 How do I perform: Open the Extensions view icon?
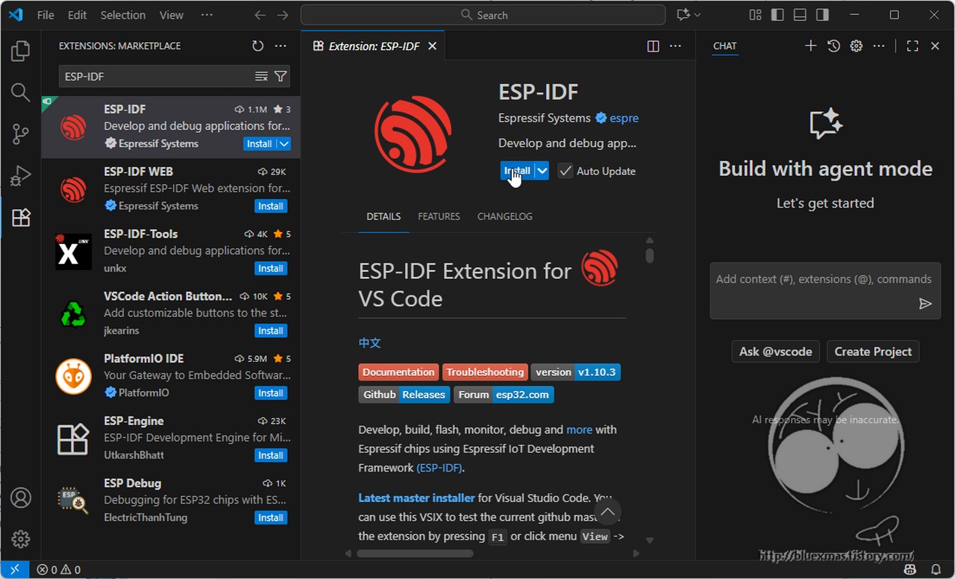(x=21, y=218)
